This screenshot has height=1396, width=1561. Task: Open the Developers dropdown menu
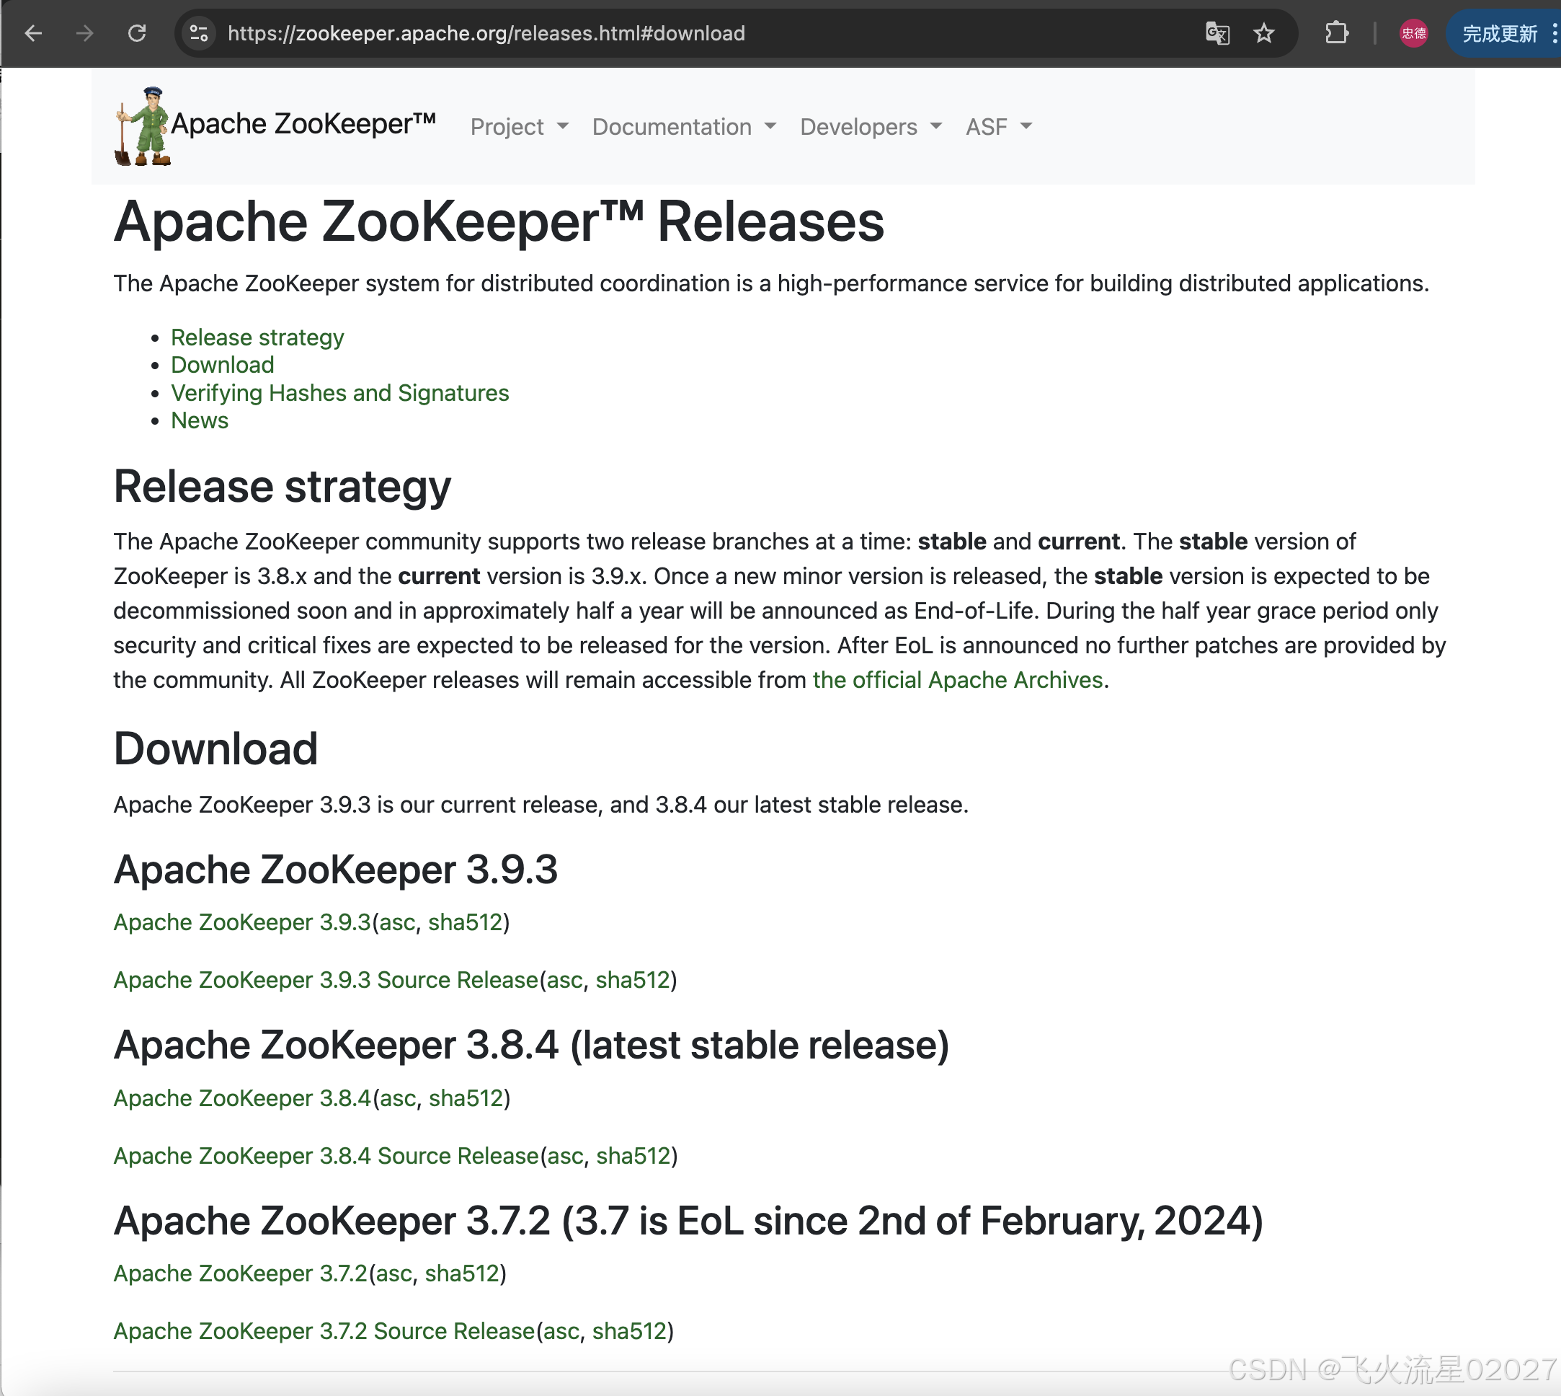coord(870,127)
